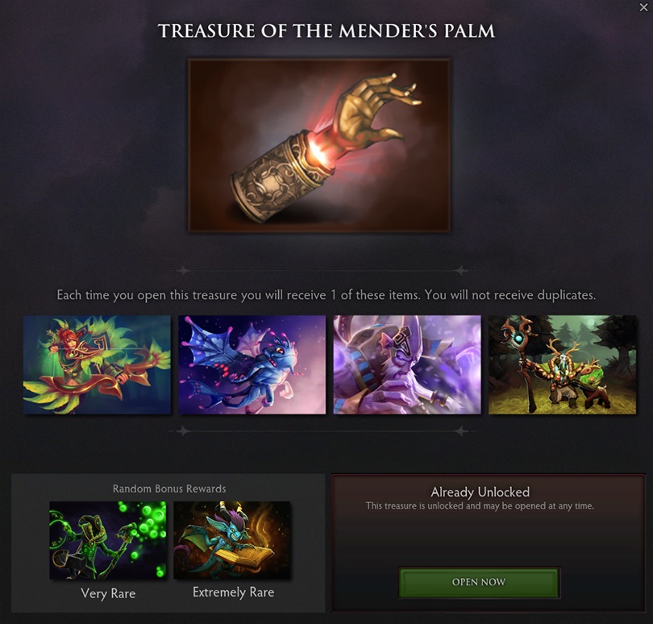Click left star ornament of lower divider
This screenshot has height=624, width=653.
[183, 431]
